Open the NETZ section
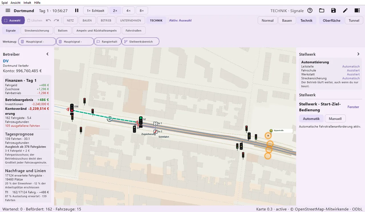Image resolution: width=365 pixels, height=212 pixels. [x=70, y=21]
